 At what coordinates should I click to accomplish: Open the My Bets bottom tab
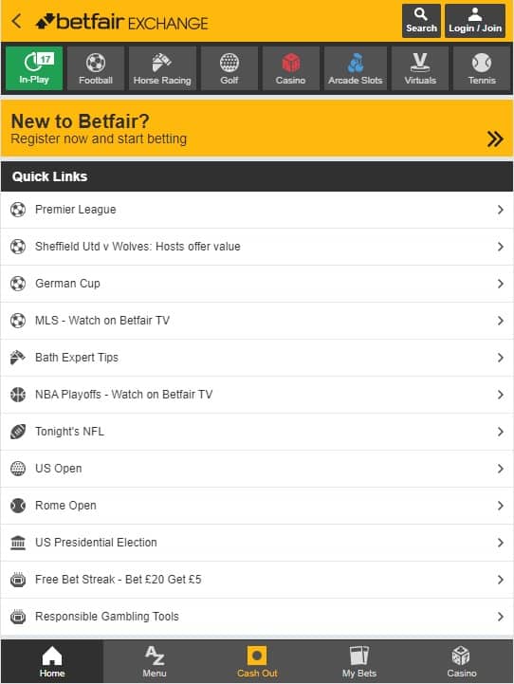[359, 661]
